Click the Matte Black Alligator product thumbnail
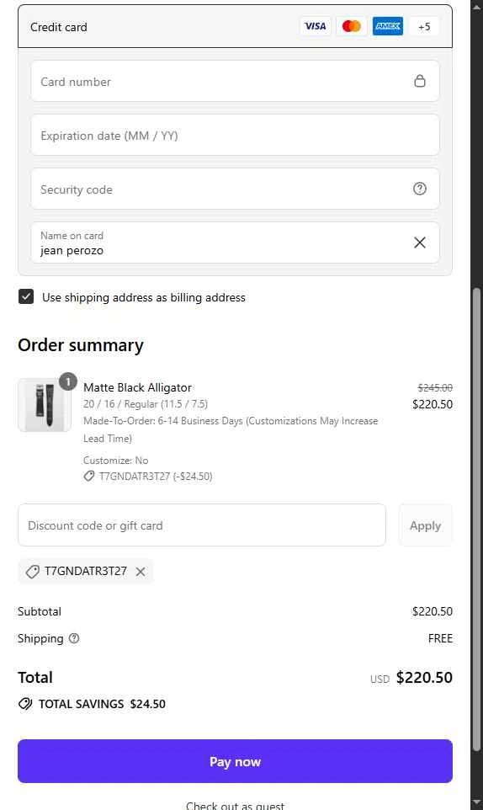The width and height of the screenshot is (483, 810). coord(45,405)
